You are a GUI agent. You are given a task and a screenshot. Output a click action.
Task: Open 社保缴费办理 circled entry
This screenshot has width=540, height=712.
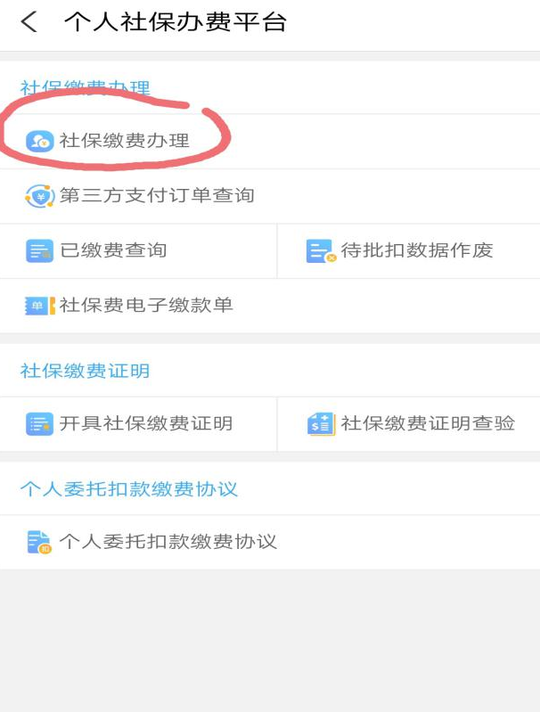[270, 141]
